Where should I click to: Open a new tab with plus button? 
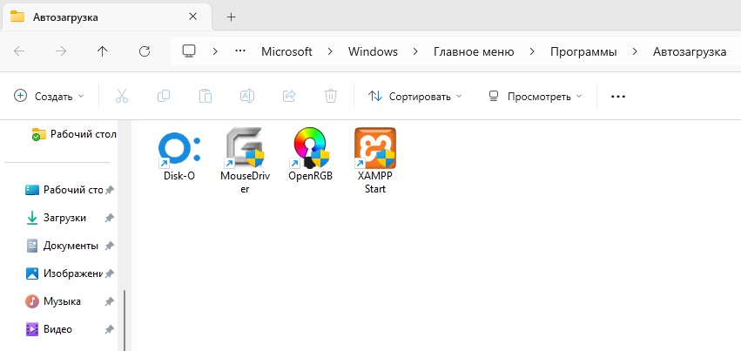click(231, 17)
